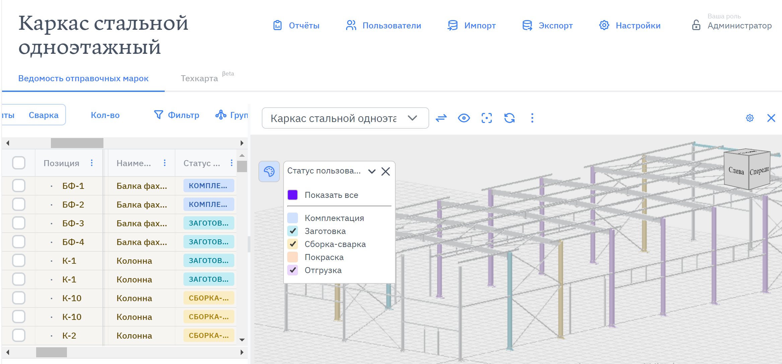Open Наиме... column options menu

[165, 163]
